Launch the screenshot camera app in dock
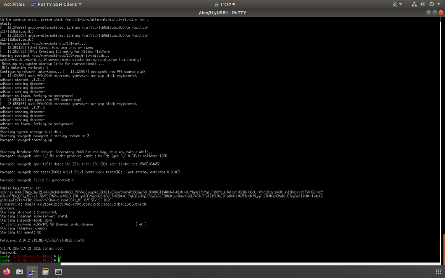The width and height of the screenshot is (445, 278). pos(19,272)
